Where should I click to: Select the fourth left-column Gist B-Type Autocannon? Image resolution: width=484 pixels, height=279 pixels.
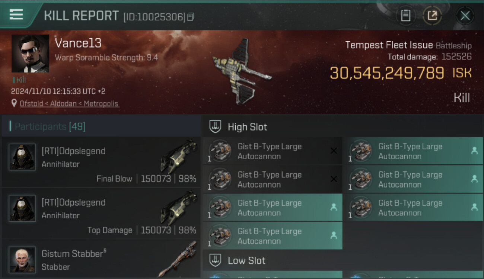point(272,235)
